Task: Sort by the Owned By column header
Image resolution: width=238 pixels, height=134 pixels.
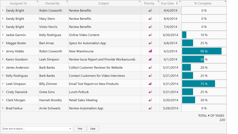Action: [x=52, y=3]
